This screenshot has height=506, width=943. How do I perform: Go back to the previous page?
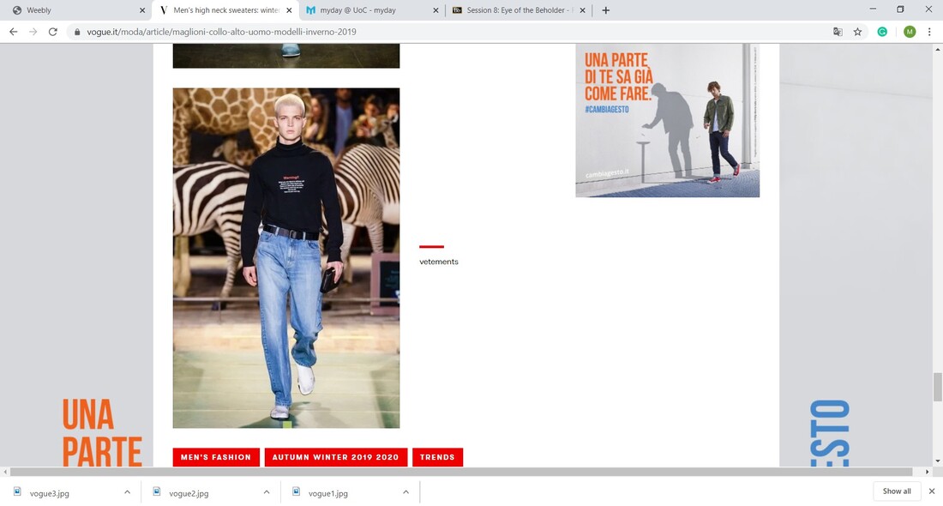coord(13,32)
